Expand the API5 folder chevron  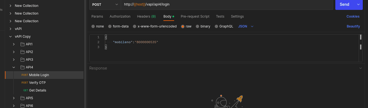pos(14,98)
